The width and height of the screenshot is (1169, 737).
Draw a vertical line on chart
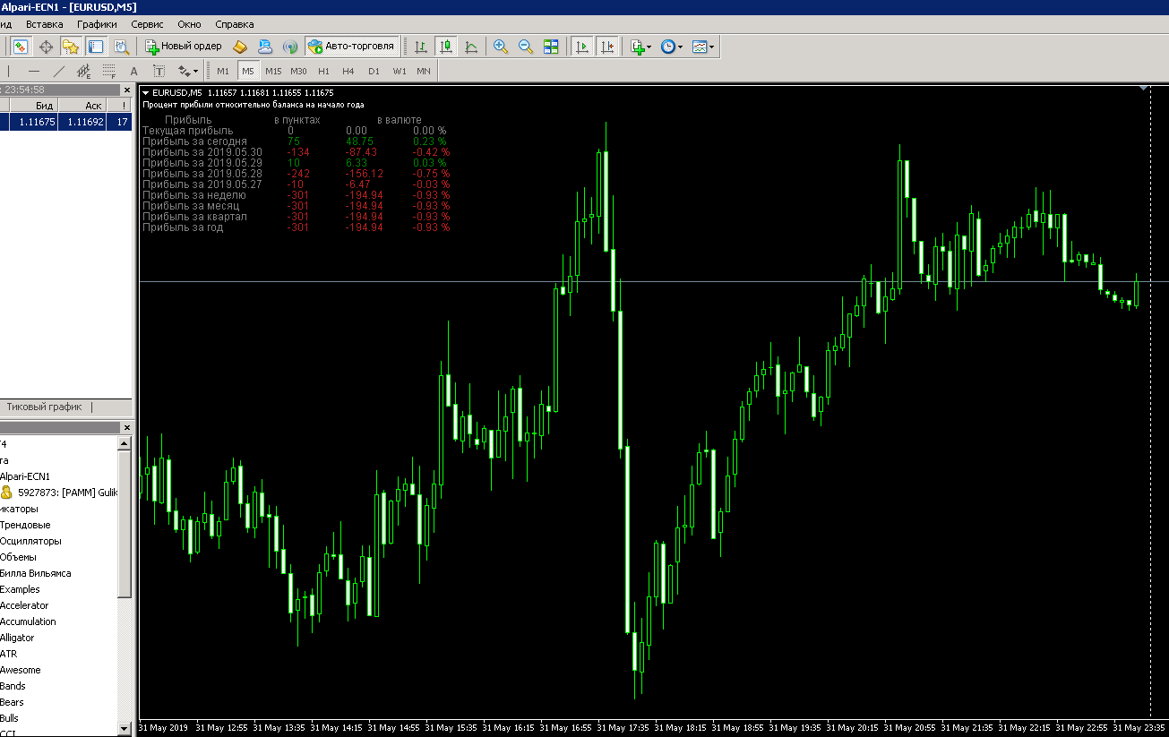9,71
